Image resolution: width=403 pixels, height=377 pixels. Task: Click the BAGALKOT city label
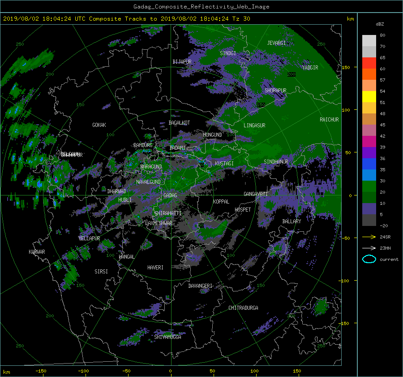tap(179, 123)
